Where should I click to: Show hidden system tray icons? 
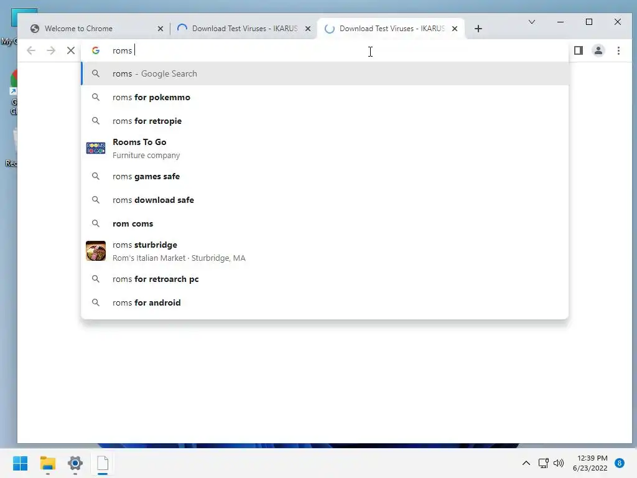click(x=526, y=463)
